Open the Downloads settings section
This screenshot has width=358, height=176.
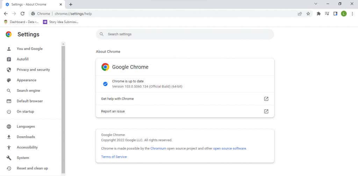coord(26,137)
